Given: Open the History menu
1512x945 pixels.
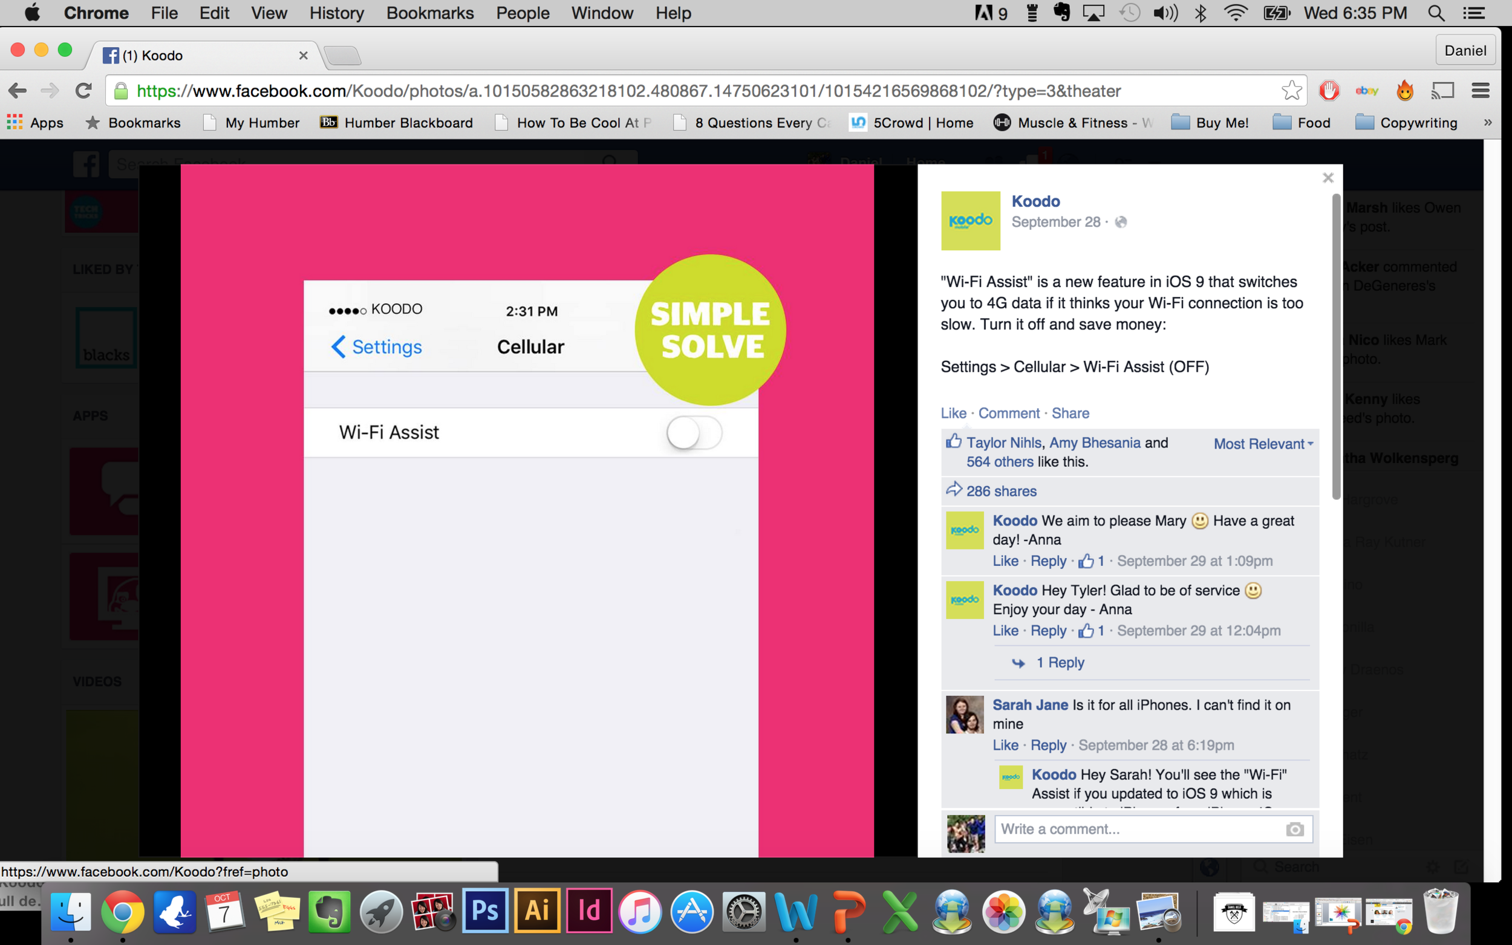Looking at the screenshot, I should coord(336,13).
